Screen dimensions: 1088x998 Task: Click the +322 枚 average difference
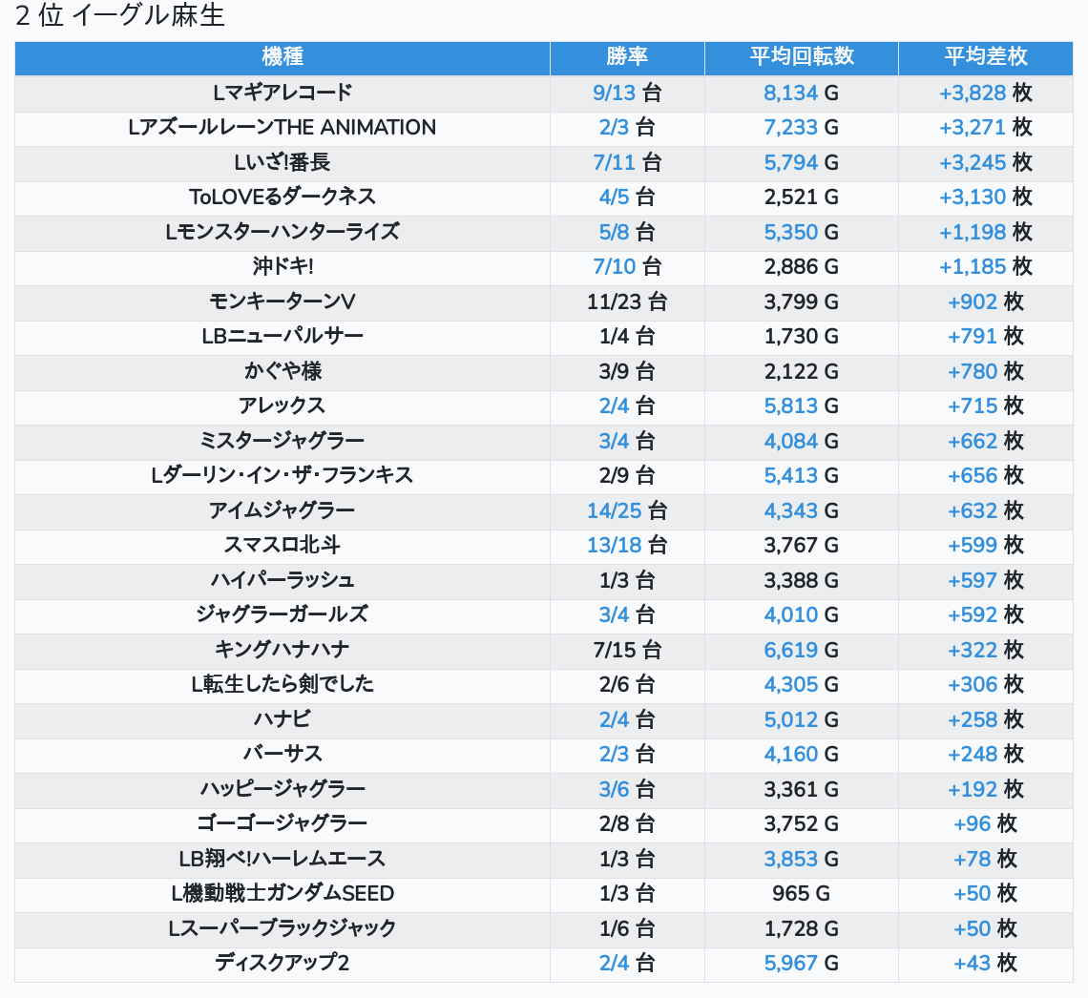pyautogui.click(x=985, y=650)
